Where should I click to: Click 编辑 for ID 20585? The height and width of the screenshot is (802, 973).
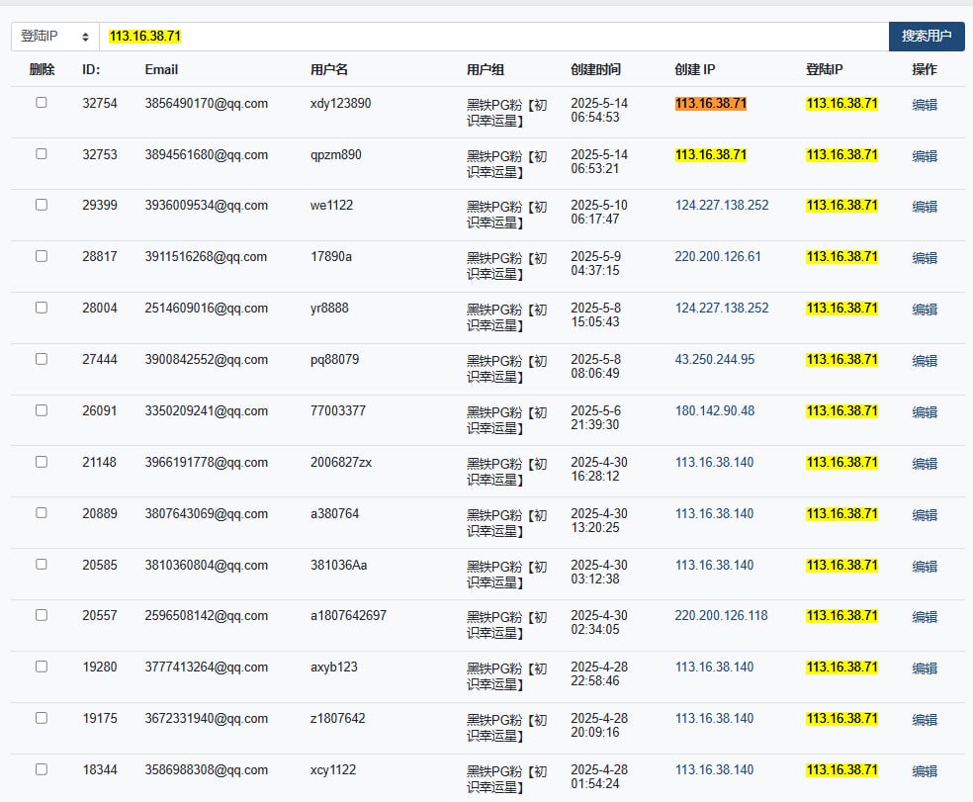[925, 567]
